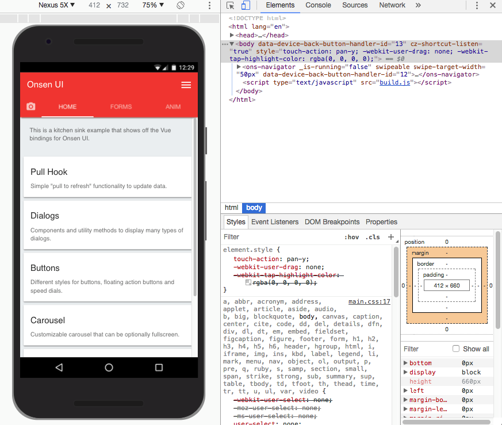Open the Event Listeners tab
This screenshot has width=502, height=425.
click(275, 222)
